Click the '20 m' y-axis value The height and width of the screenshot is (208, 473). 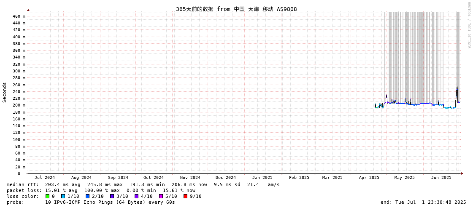click(21, 167)
